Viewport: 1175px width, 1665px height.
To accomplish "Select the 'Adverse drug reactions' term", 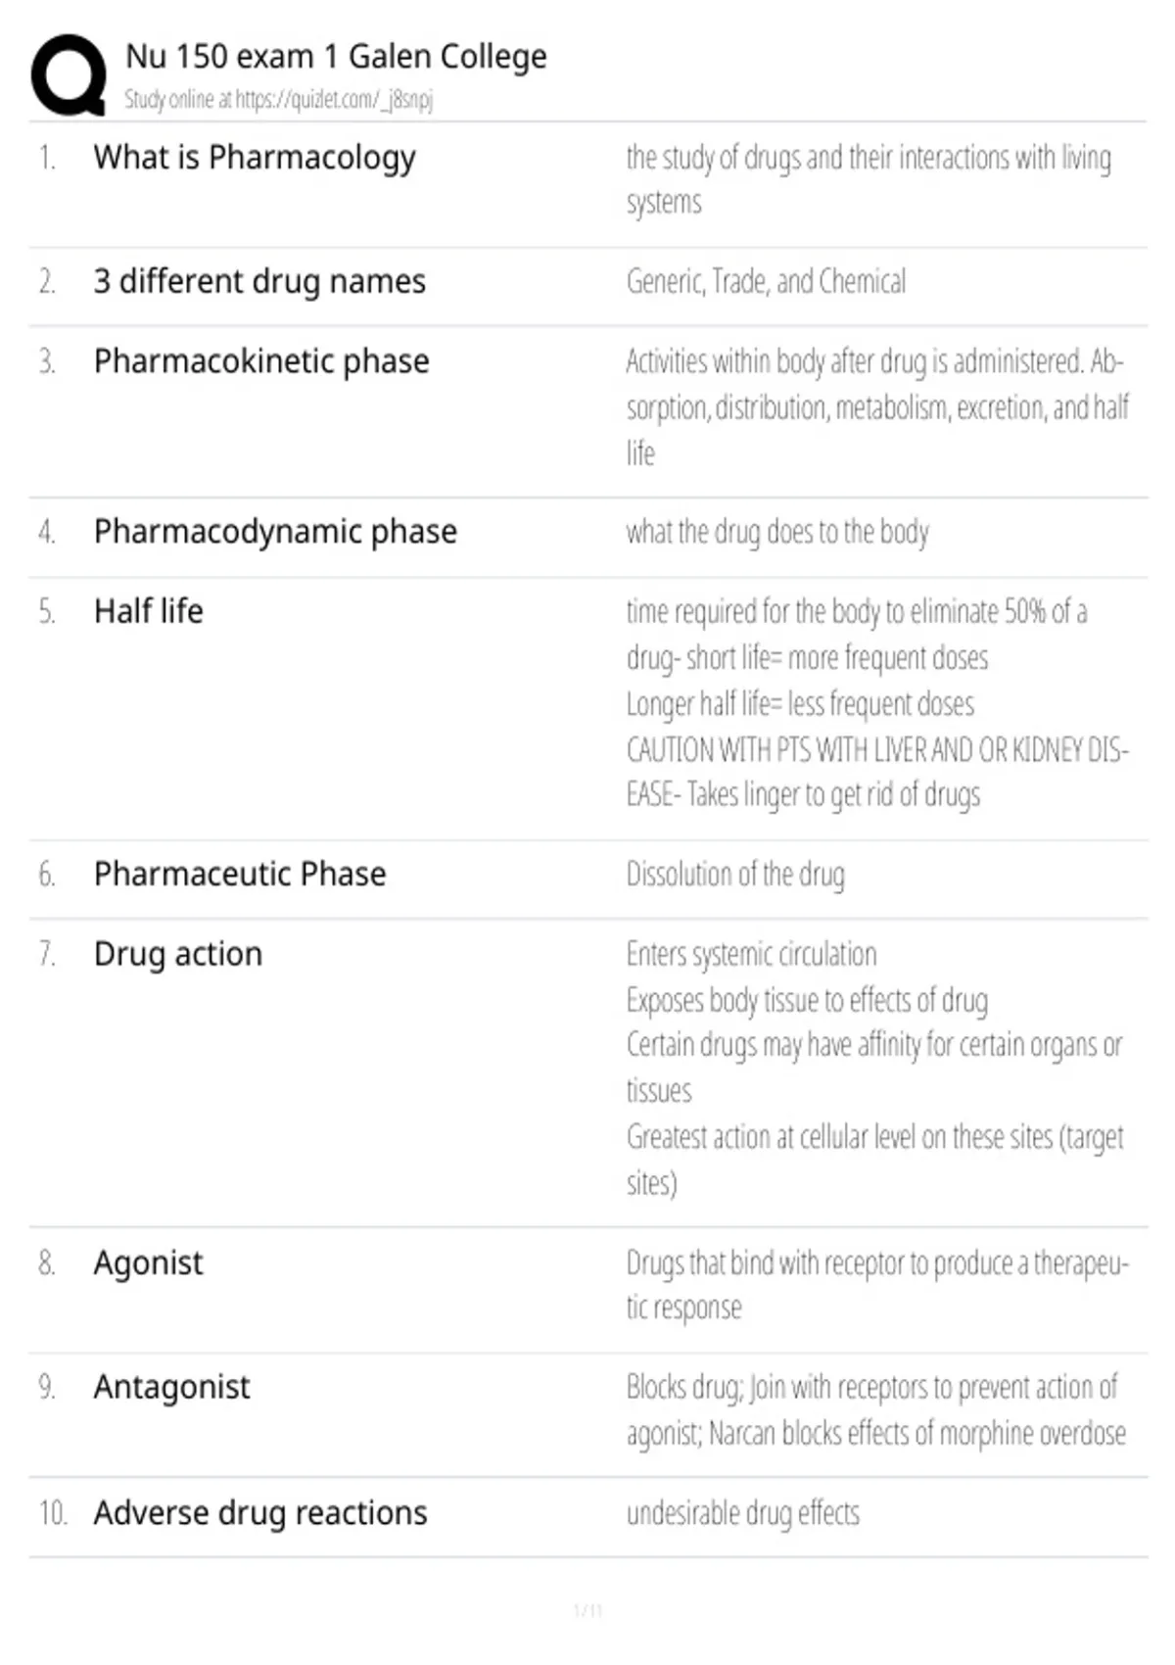I will [260, 1513].
